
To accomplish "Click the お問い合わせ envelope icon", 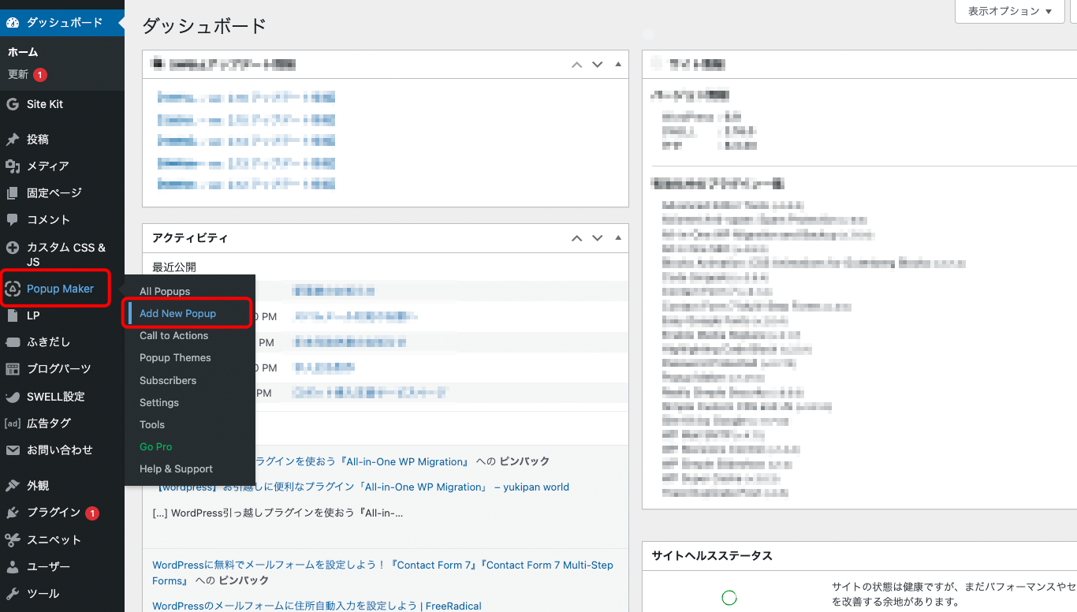I will 13,450.
